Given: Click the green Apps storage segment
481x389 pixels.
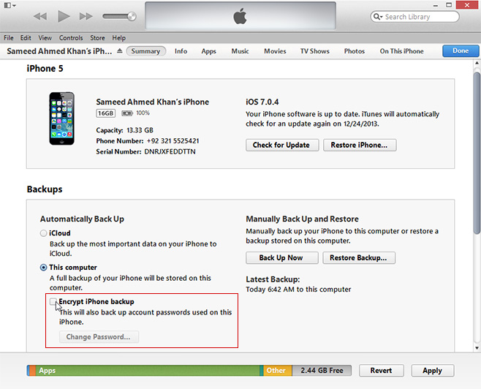Looking at the screenshot, I should (x=147, y=370).
